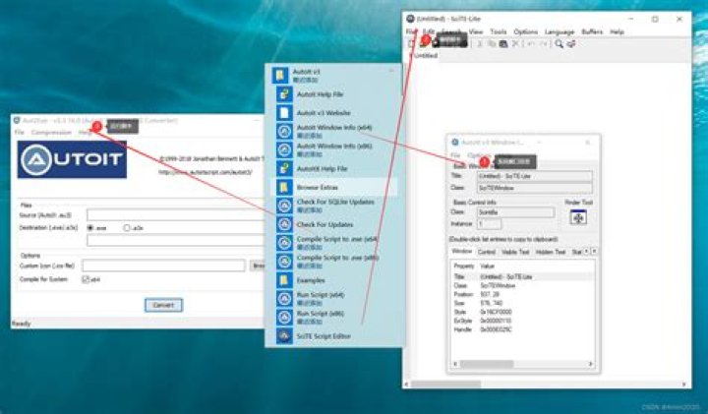Open the autoitscript.com link in Aut2Exe
This screenshot has height=414, width=708.
click(x=206, y=172)
